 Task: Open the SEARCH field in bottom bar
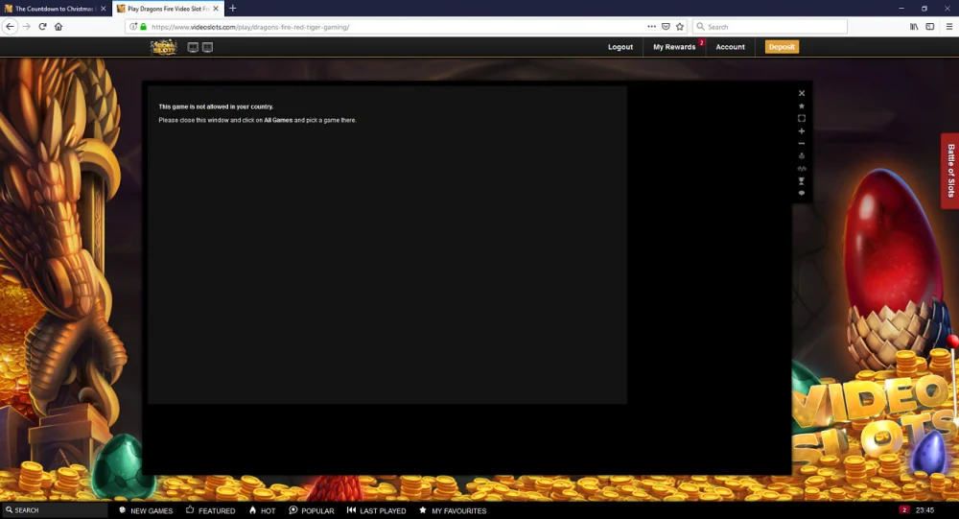[55, 509]
